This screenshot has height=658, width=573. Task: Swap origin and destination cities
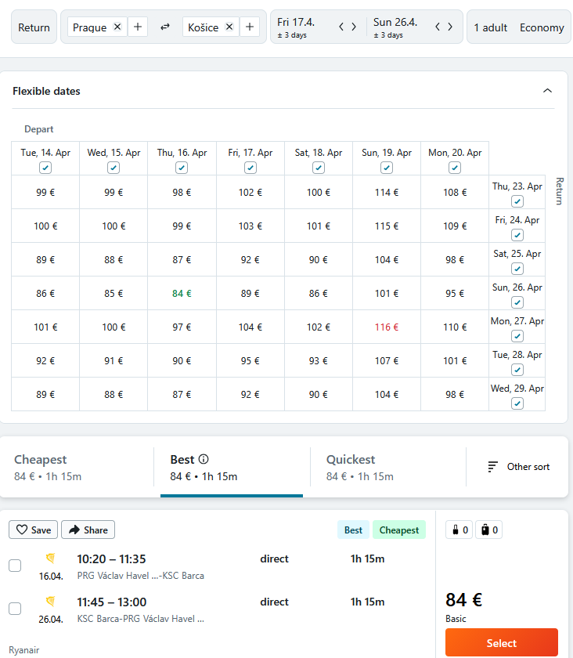pyautogui.click(x=165, y=27)
